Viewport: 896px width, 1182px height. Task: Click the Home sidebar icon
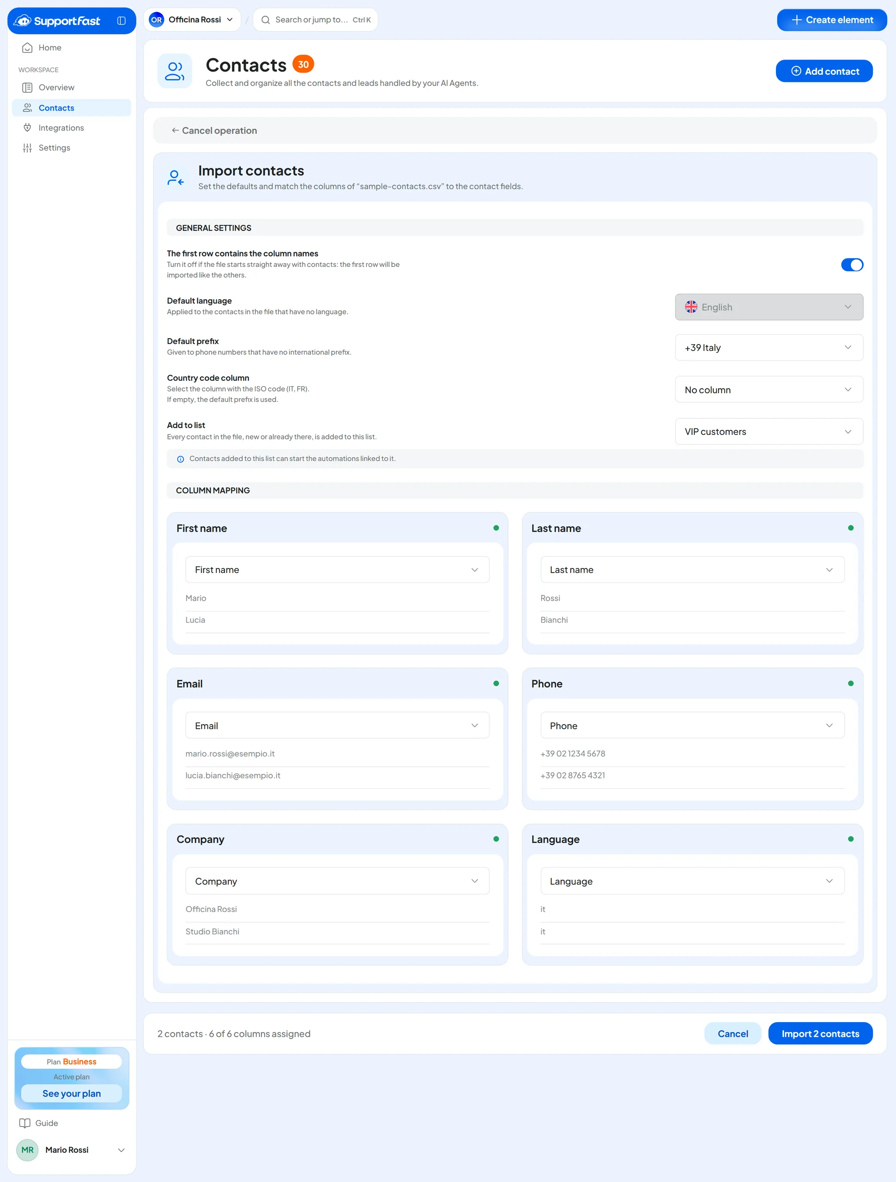tap(27, 47)
